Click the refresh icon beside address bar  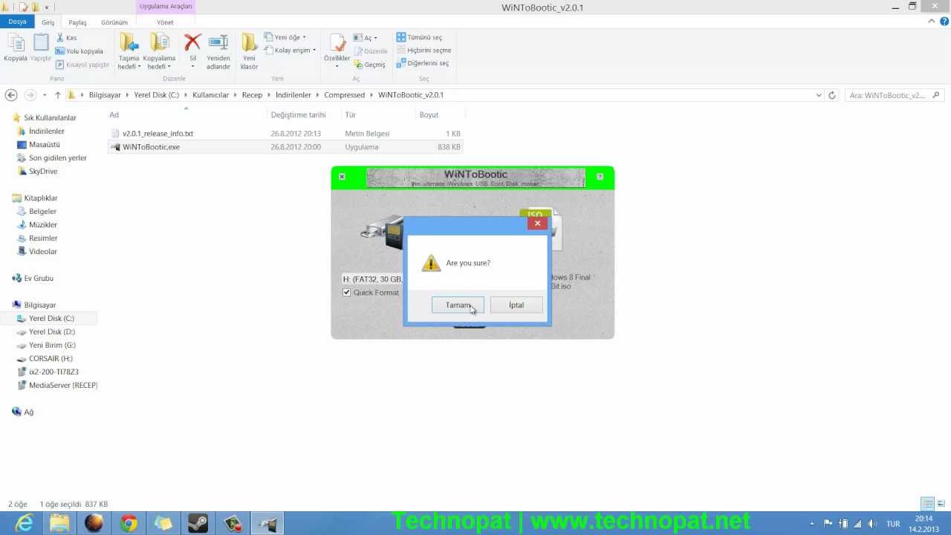coord(832,95)
